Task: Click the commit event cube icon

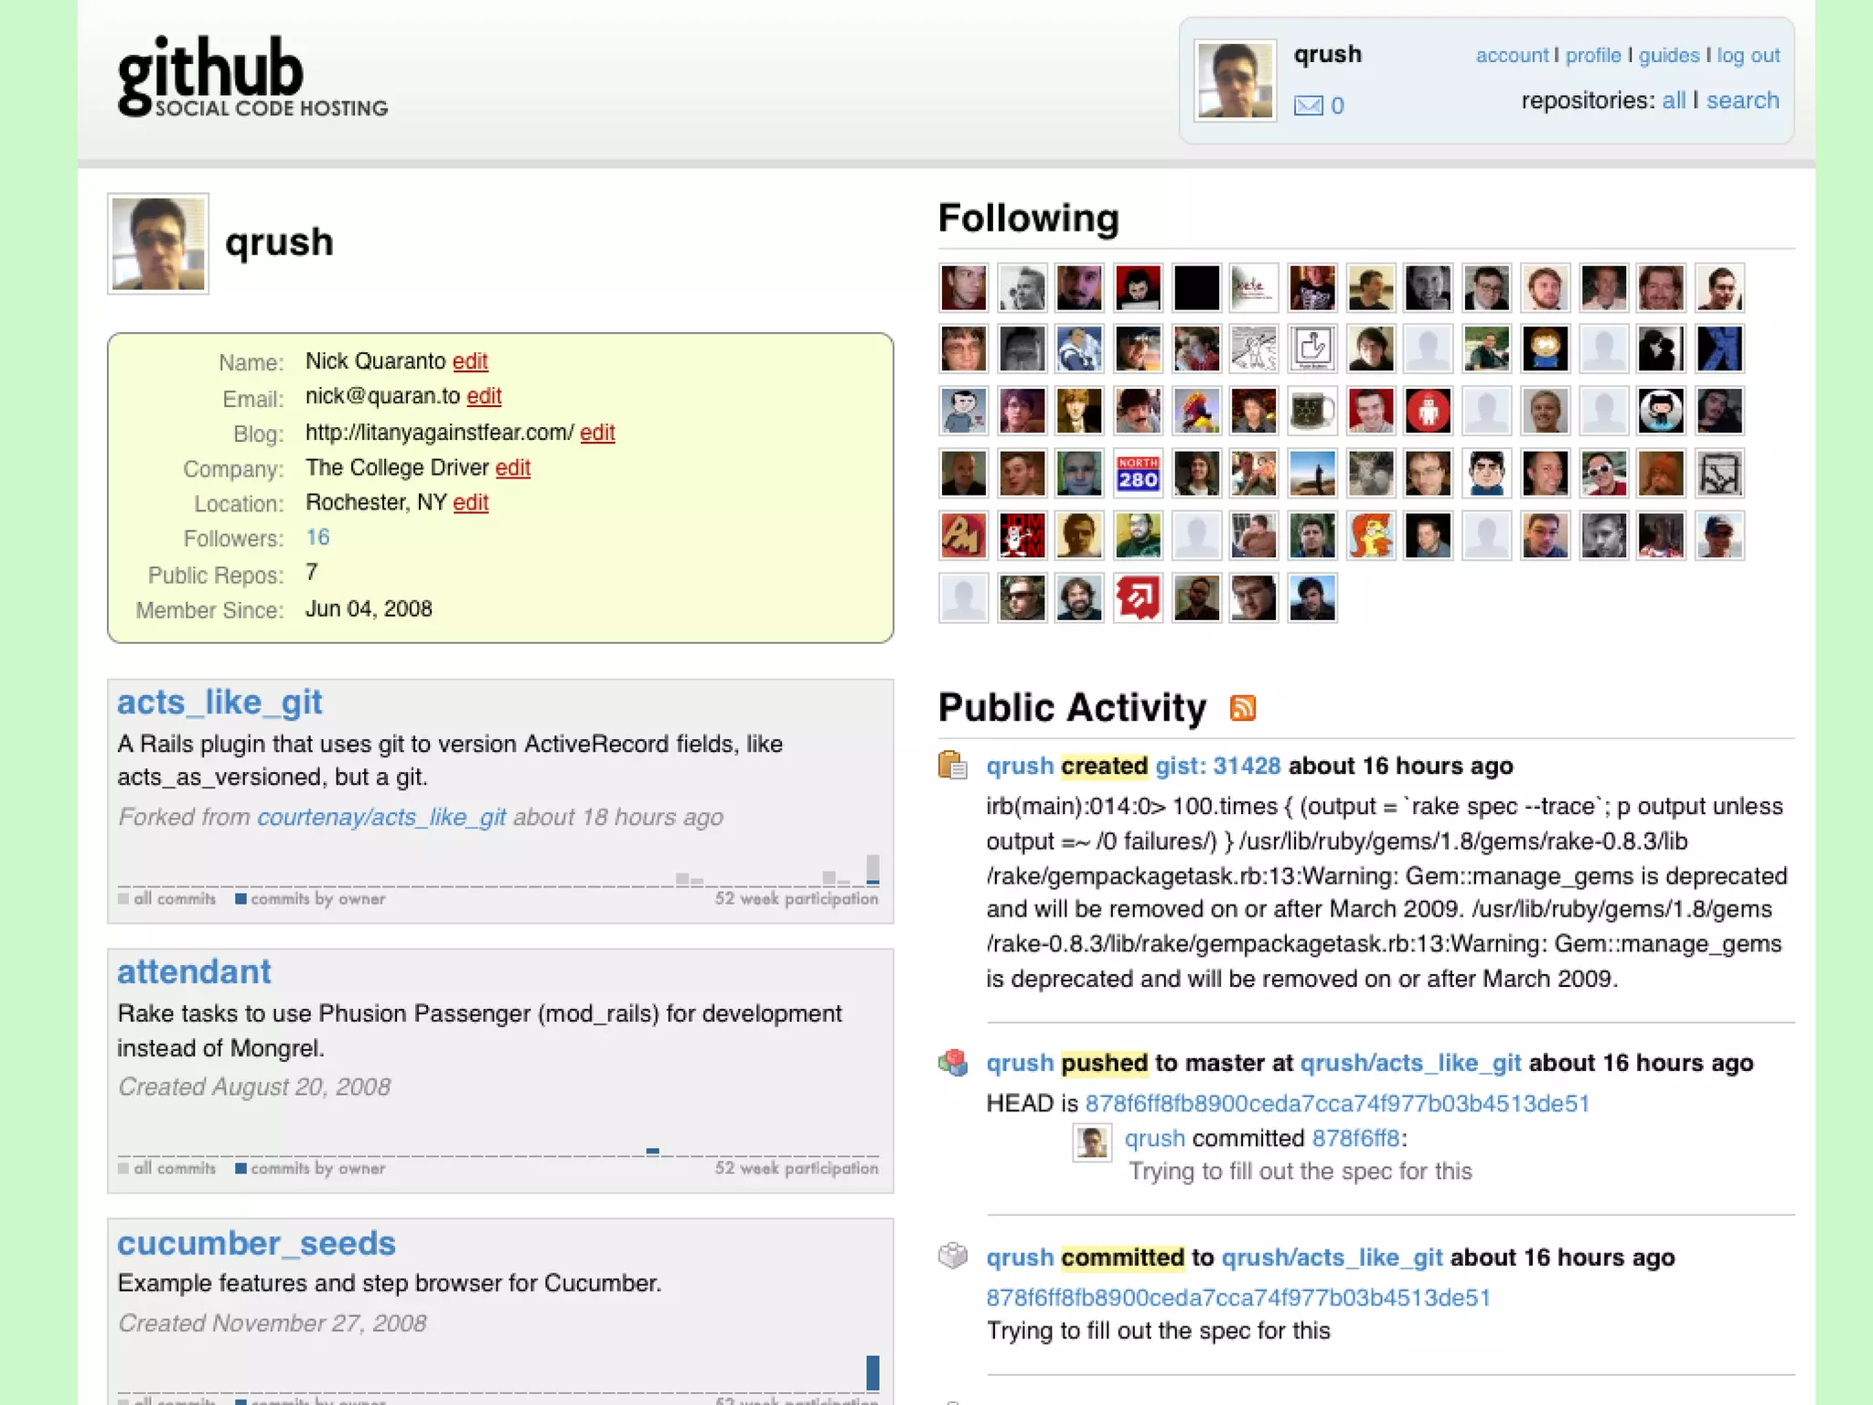Action: coord(952,1256)
